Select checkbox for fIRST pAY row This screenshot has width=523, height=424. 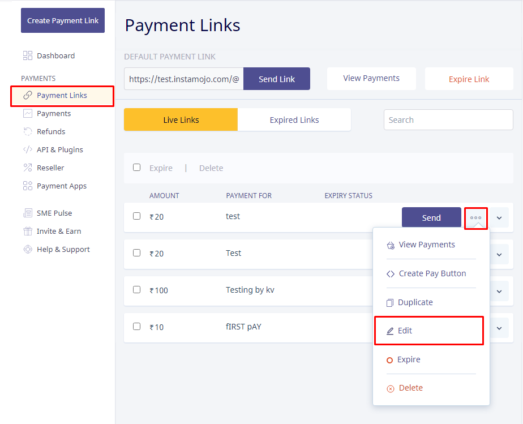(136, 327)
